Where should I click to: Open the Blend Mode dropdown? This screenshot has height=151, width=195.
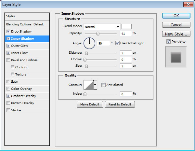pyautogui.click(x=102, y=27)
